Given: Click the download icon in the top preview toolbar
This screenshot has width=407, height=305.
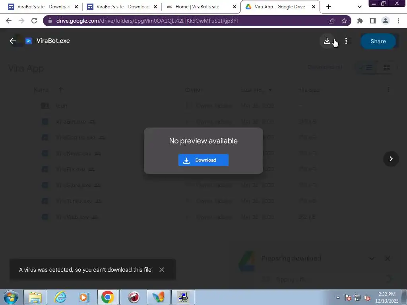Looking at the screenshot, I should click(327, 41).
